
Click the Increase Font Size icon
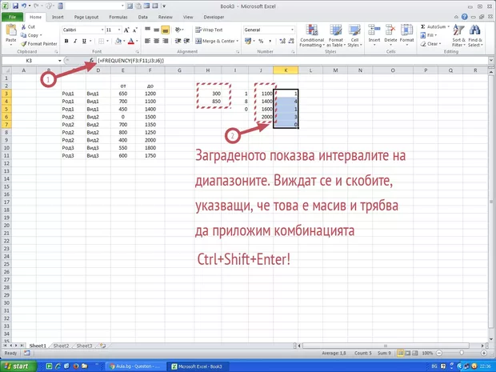click(x=126, y=30)
